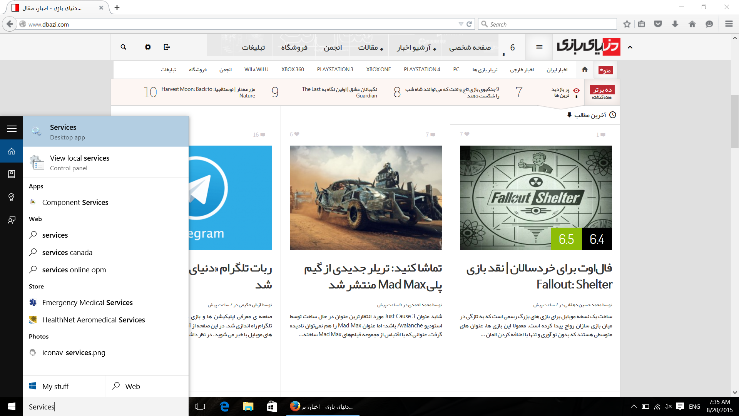
Task: Launch Microsoft Edge from the taskbar
Action: click(x=224, y=406)
